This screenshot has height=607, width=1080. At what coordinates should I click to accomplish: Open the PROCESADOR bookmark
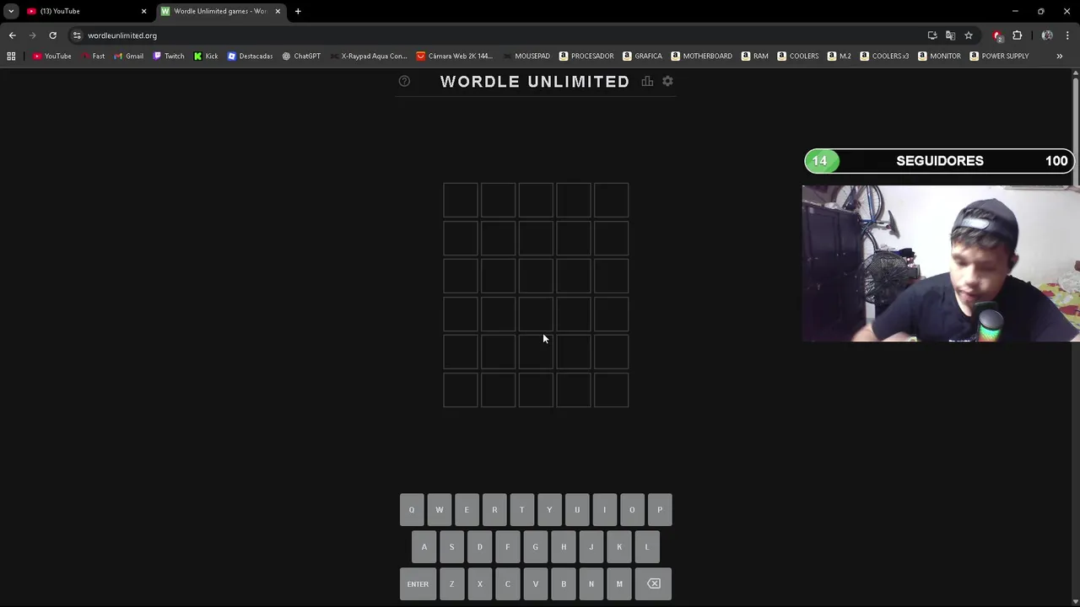click(x=586, y=56)
